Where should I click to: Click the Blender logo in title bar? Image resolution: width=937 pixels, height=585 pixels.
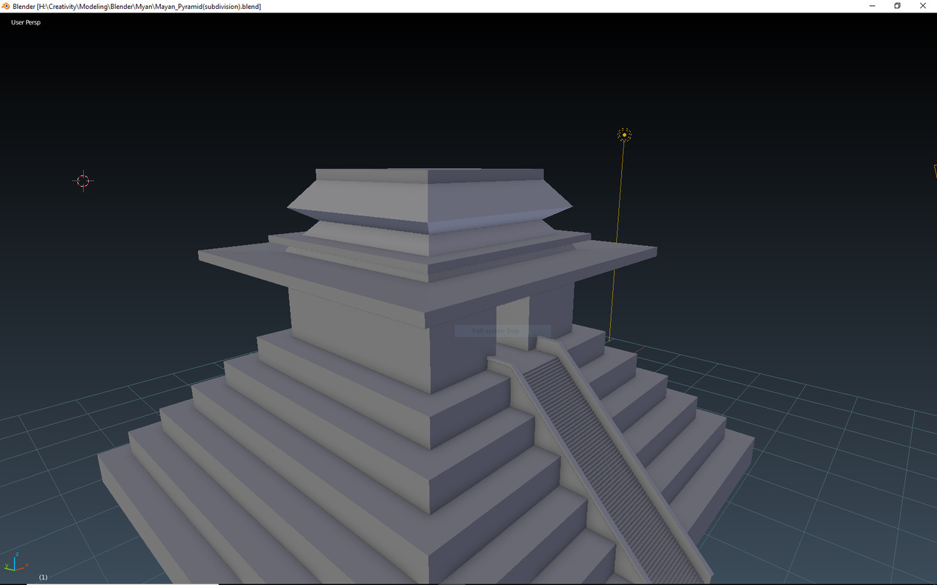pyautogui.click(x=6, y=6)
